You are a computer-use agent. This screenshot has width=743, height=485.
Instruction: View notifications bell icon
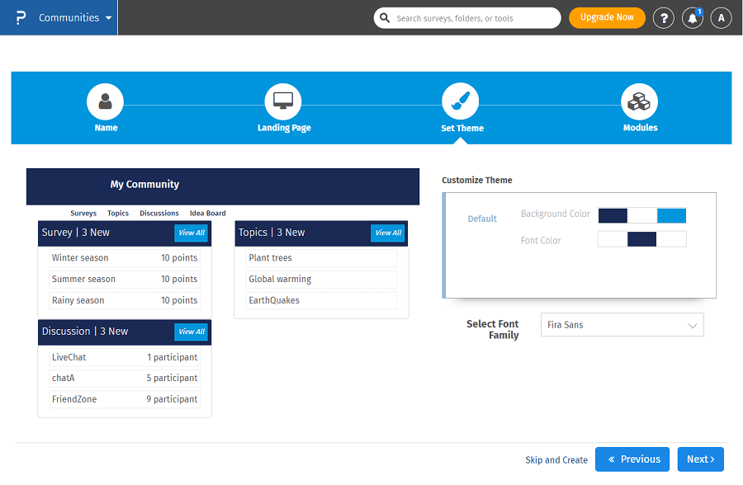coord(693,18)
